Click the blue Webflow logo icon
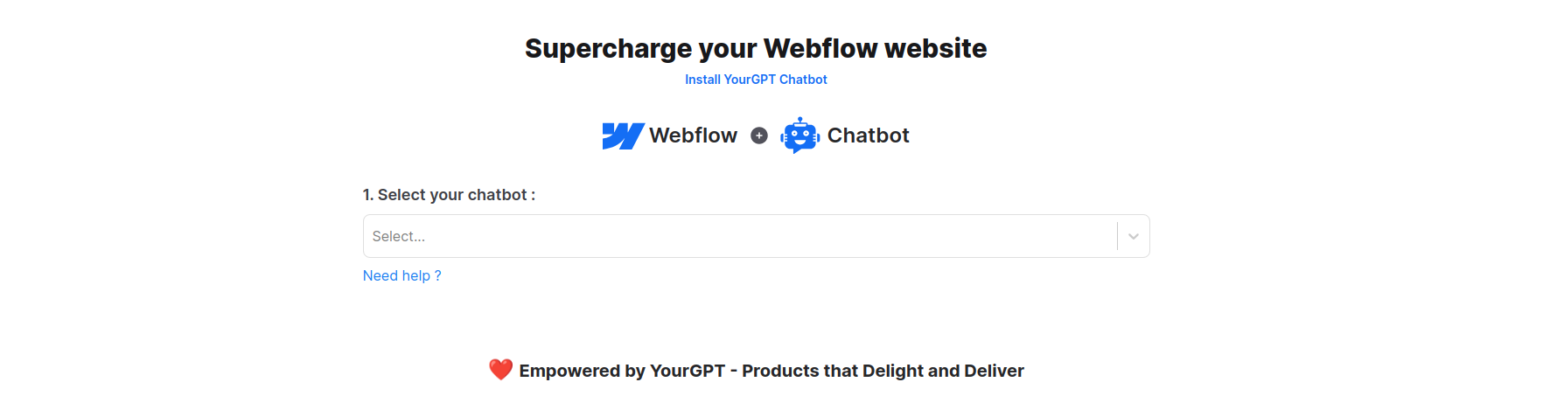Image resolution: width=1564 pixels, height=410 pixels. point(623,136)
